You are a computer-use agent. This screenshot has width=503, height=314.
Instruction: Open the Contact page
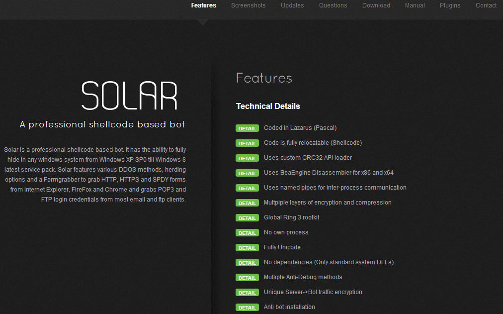pyautogui.click(x=486, y=5)
